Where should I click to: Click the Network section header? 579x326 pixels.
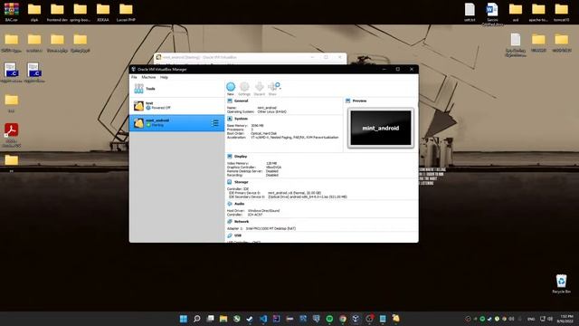point(242,221)
